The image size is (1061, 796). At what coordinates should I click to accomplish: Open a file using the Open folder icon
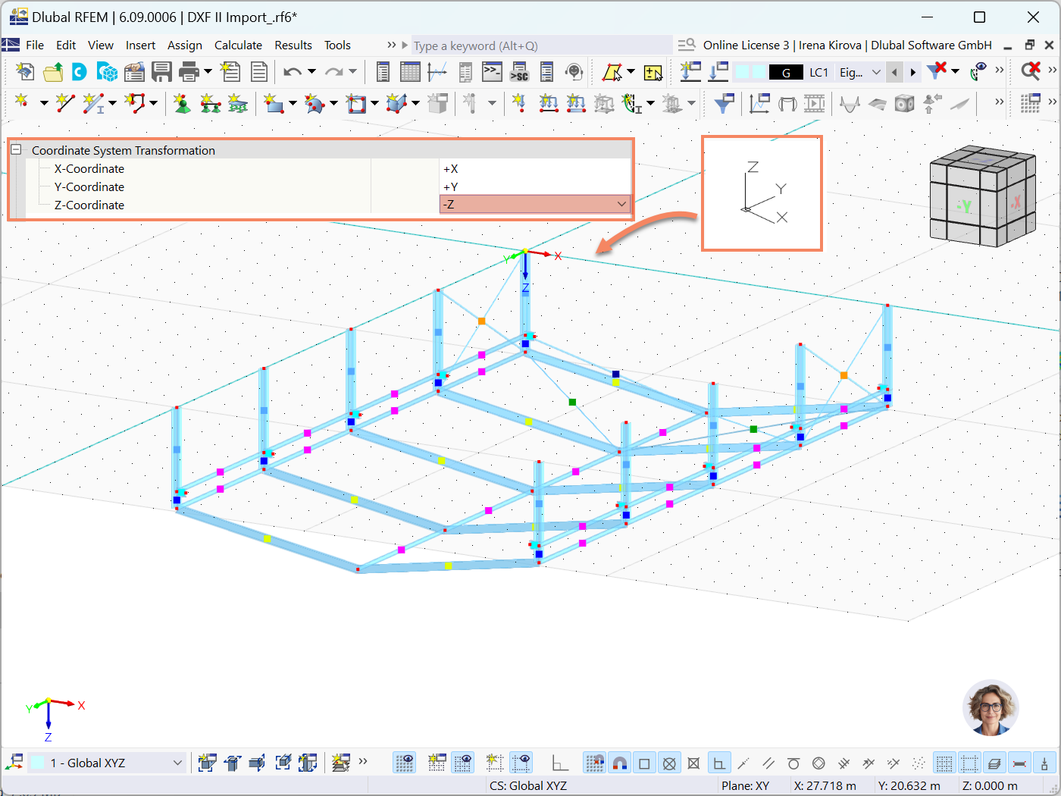52,71
